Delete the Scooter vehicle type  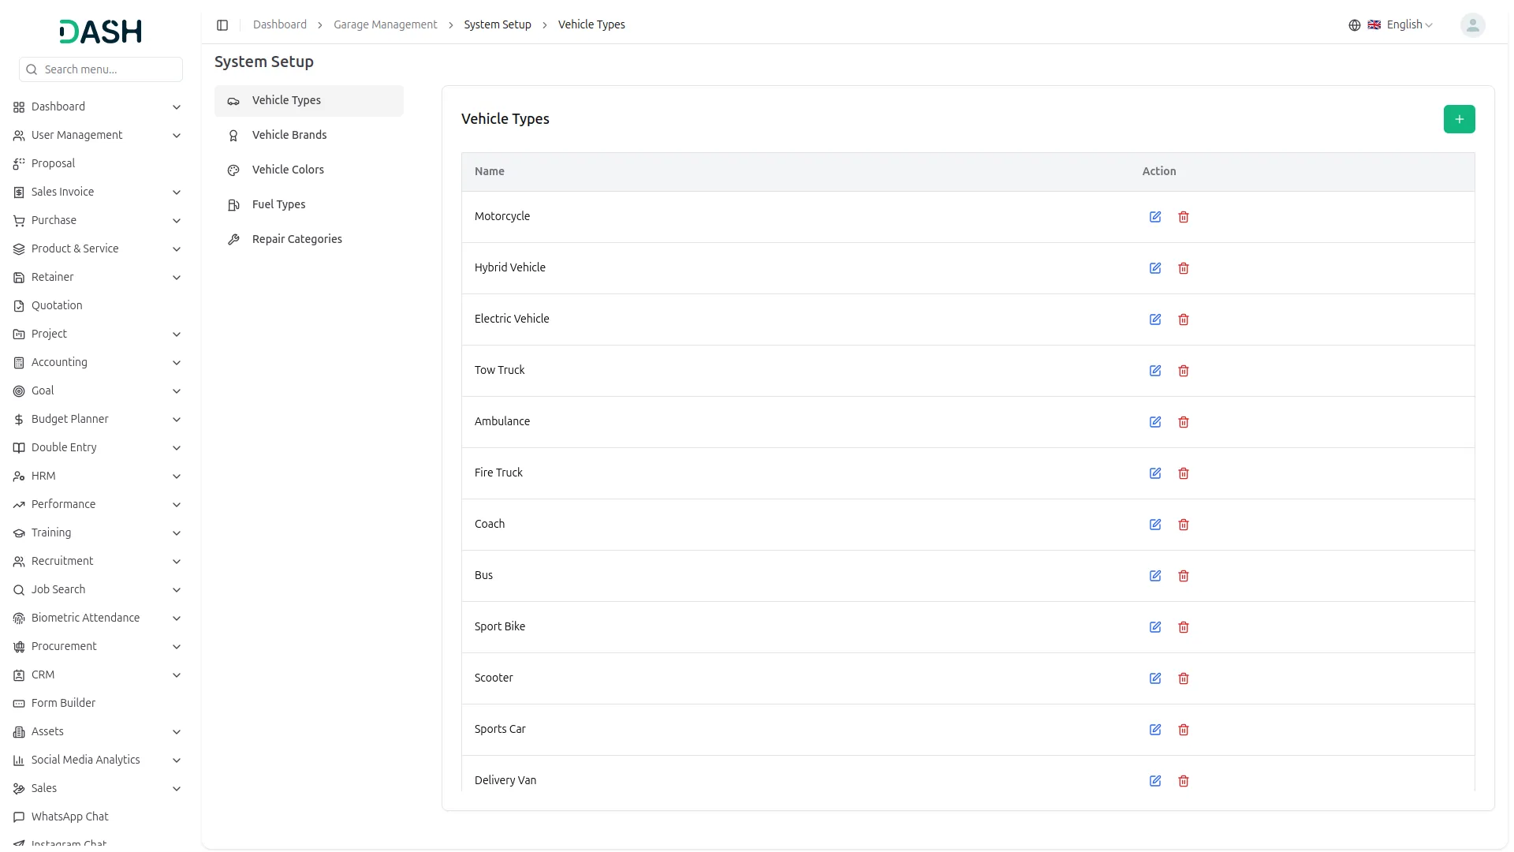coord(1184,678)
